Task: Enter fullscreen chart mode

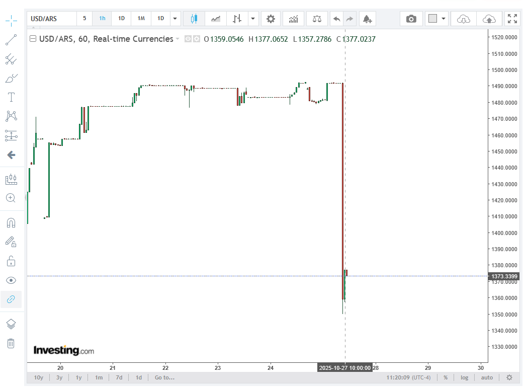Action: tap(512, 19)
